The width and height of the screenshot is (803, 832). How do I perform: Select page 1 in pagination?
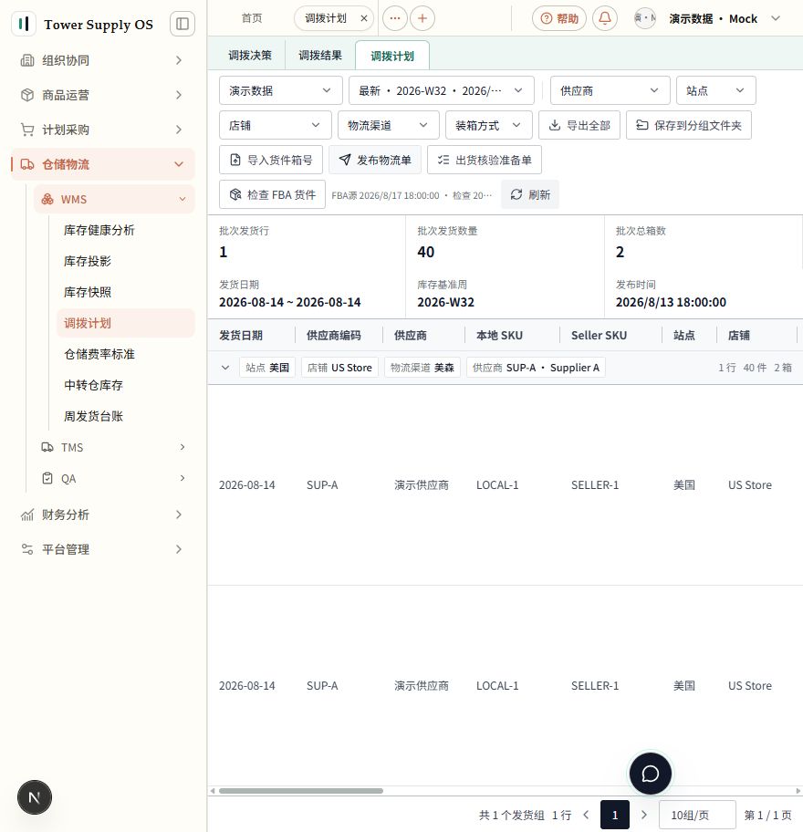pyautogui.click(x=615, y=815)
